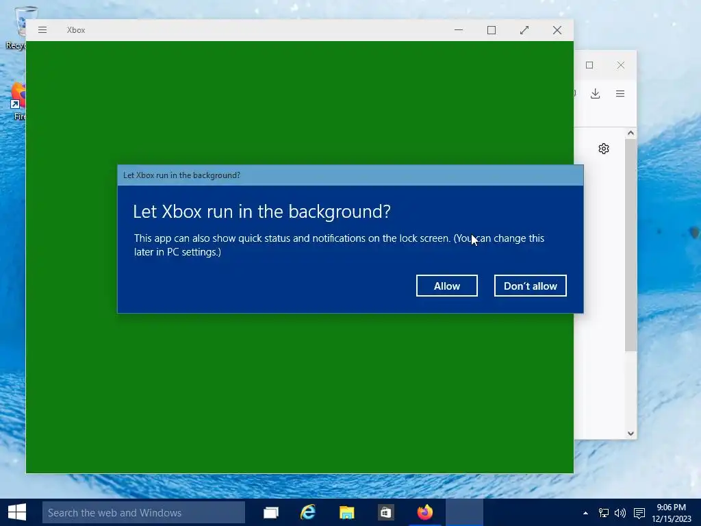Open the clock showing 9:06 PM
Viewport: 701px width, 526px height.
672,513
